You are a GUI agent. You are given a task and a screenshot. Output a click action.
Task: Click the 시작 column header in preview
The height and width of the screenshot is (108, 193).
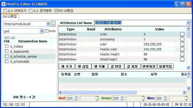point(154,74)
